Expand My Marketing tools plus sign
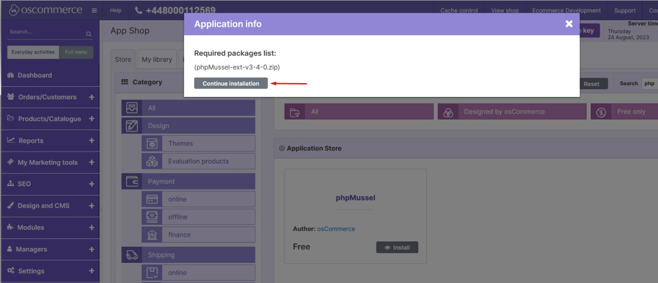 92,162
